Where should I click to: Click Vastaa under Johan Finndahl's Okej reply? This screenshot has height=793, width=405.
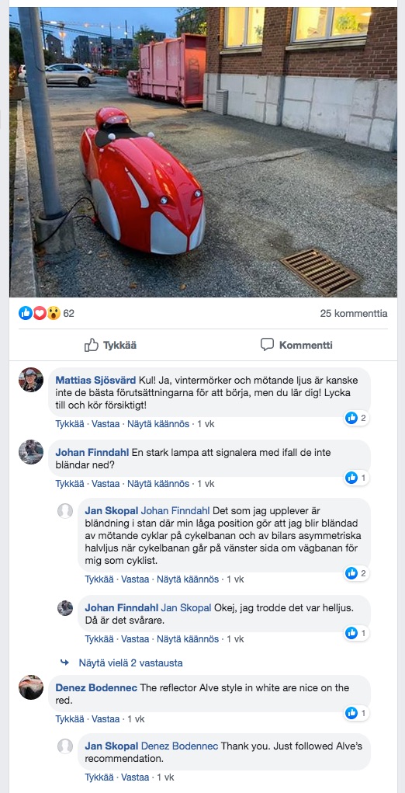click(135, 638)
